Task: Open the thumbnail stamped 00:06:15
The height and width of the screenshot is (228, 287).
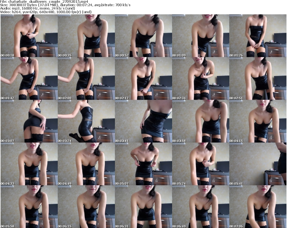Action: point(86,207)
